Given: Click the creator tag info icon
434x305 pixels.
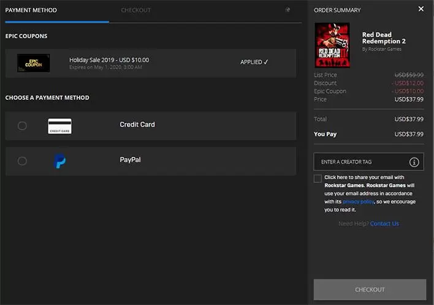Looking at the screenshot, I should (414, 162).
